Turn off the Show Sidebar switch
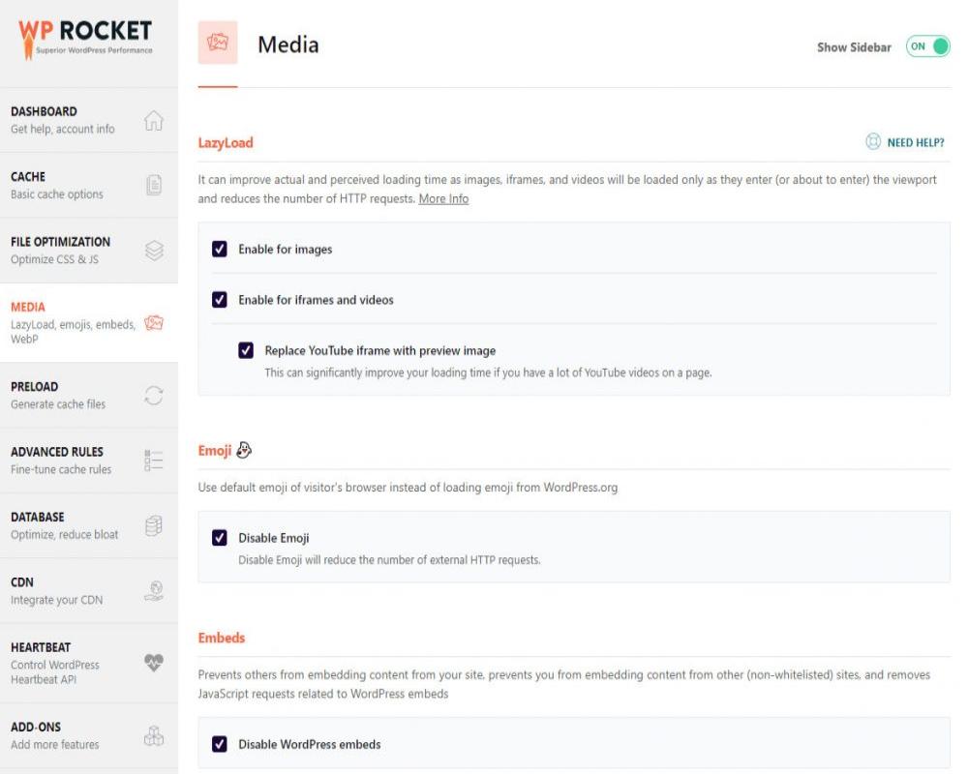968x774 pixels. click(x=927, y=46)
